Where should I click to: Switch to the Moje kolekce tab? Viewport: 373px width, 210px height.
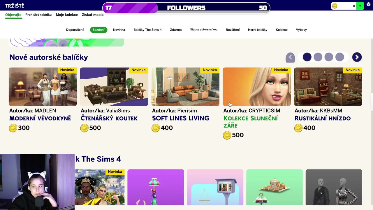coord(67,15)
